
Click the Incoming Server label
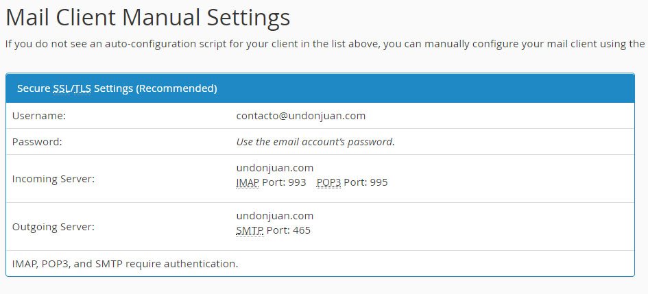[53, 179]
